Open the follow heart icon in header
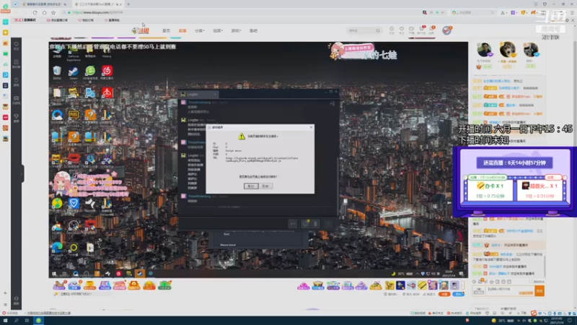The height and width of the screenshot is (325, 577). coord(402,30)
